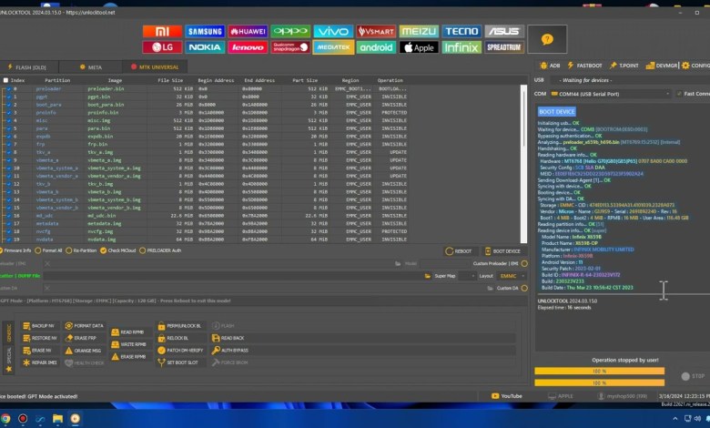Screen dimensions: 710x428
Task: Click the Auth Bypass key icon
Action: coord(214,350)
